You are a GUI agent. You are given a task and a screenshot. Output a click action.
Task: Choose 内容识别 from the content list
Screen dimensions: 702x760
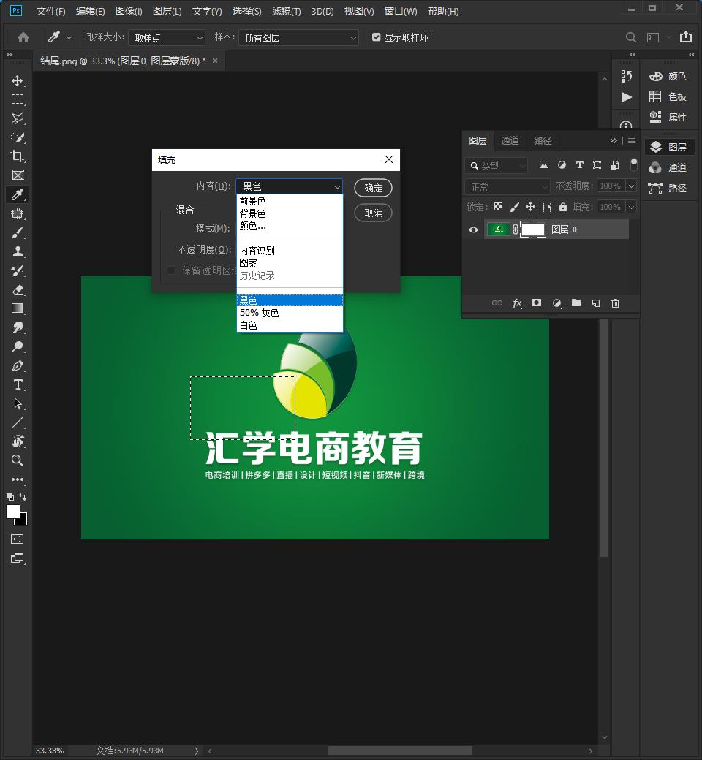point(290,251)
